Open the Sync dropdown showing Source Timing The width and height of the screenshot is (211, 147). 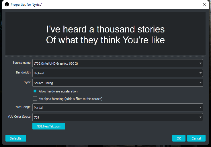(118, 83)
